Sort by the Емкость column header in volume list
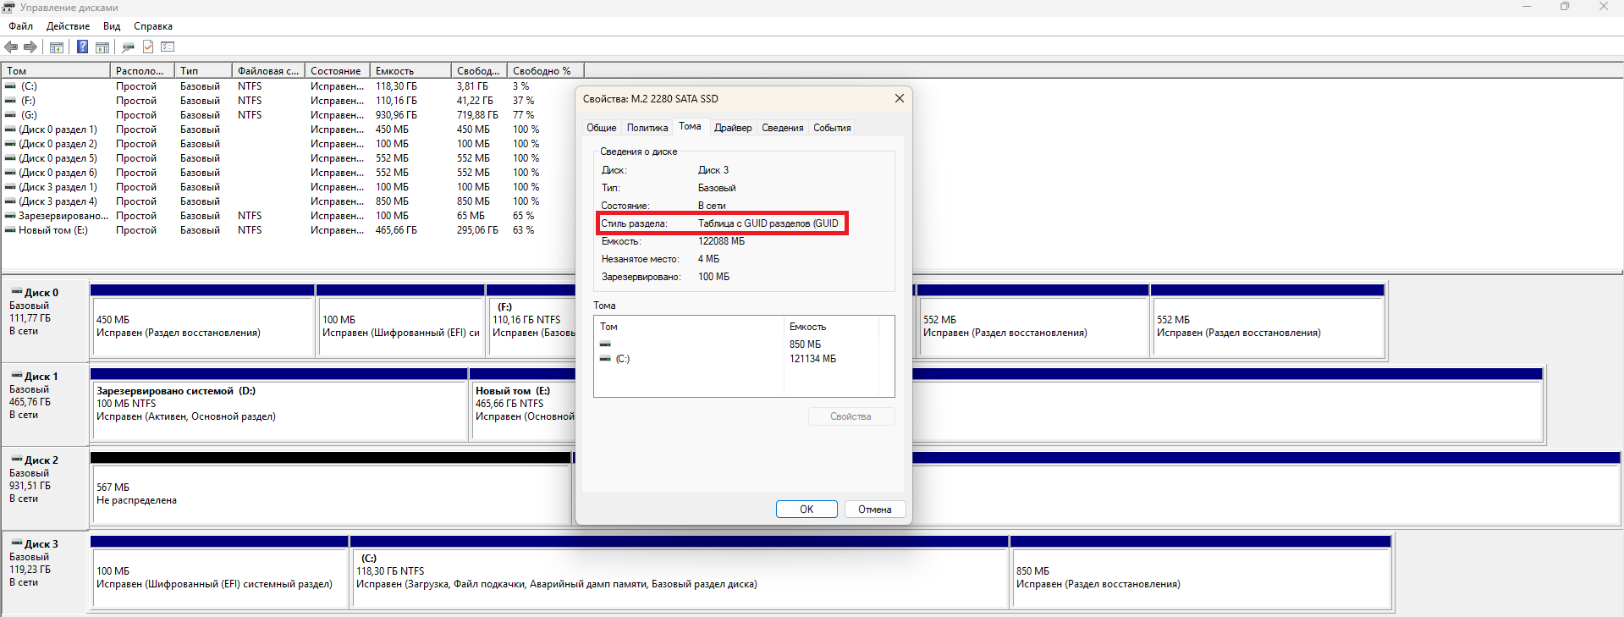The image size is (1624, 617). click(394, 71)
